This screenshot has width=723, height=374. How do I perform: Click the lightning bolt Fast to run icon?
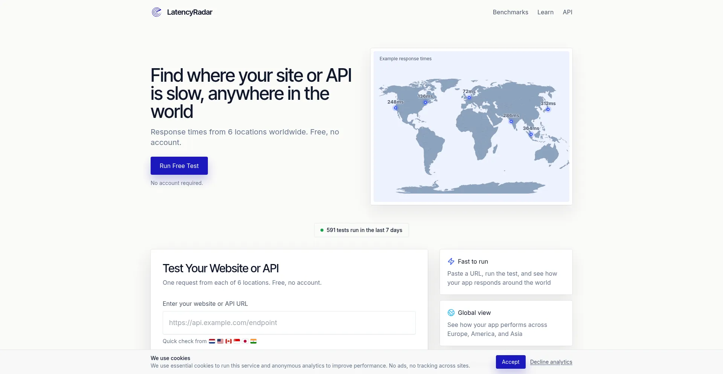click(451, 261)
